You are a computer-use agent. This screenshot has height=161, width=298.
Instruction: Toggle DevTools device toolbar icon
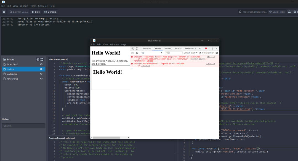137,49
